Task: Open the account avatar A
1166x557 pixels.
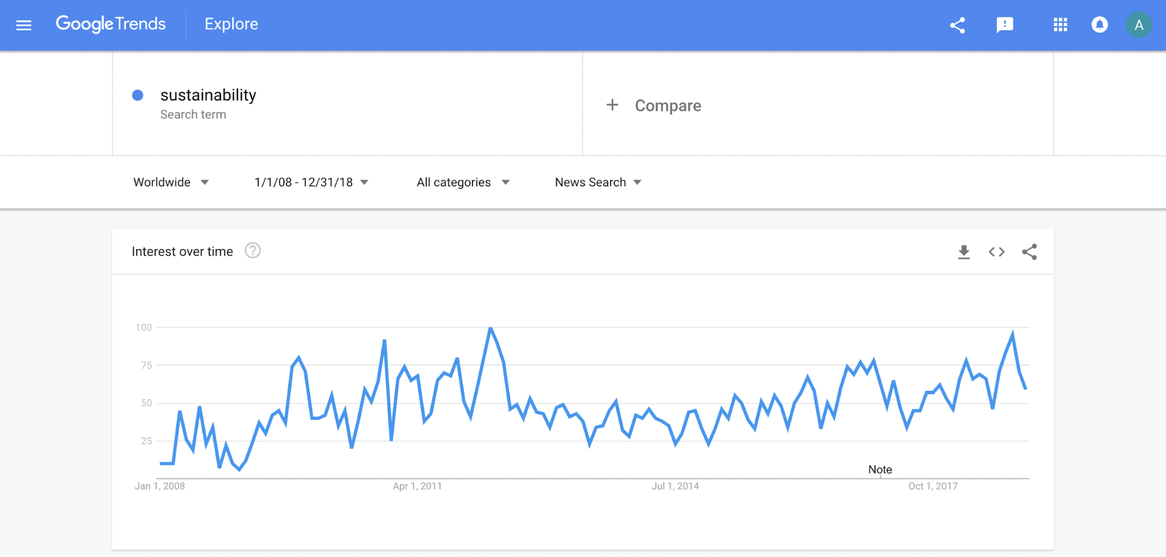Action: pos(1138,25)
